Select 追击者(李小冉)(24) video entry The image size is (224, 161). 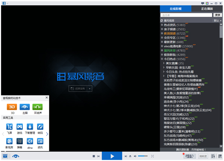[176, 102]
